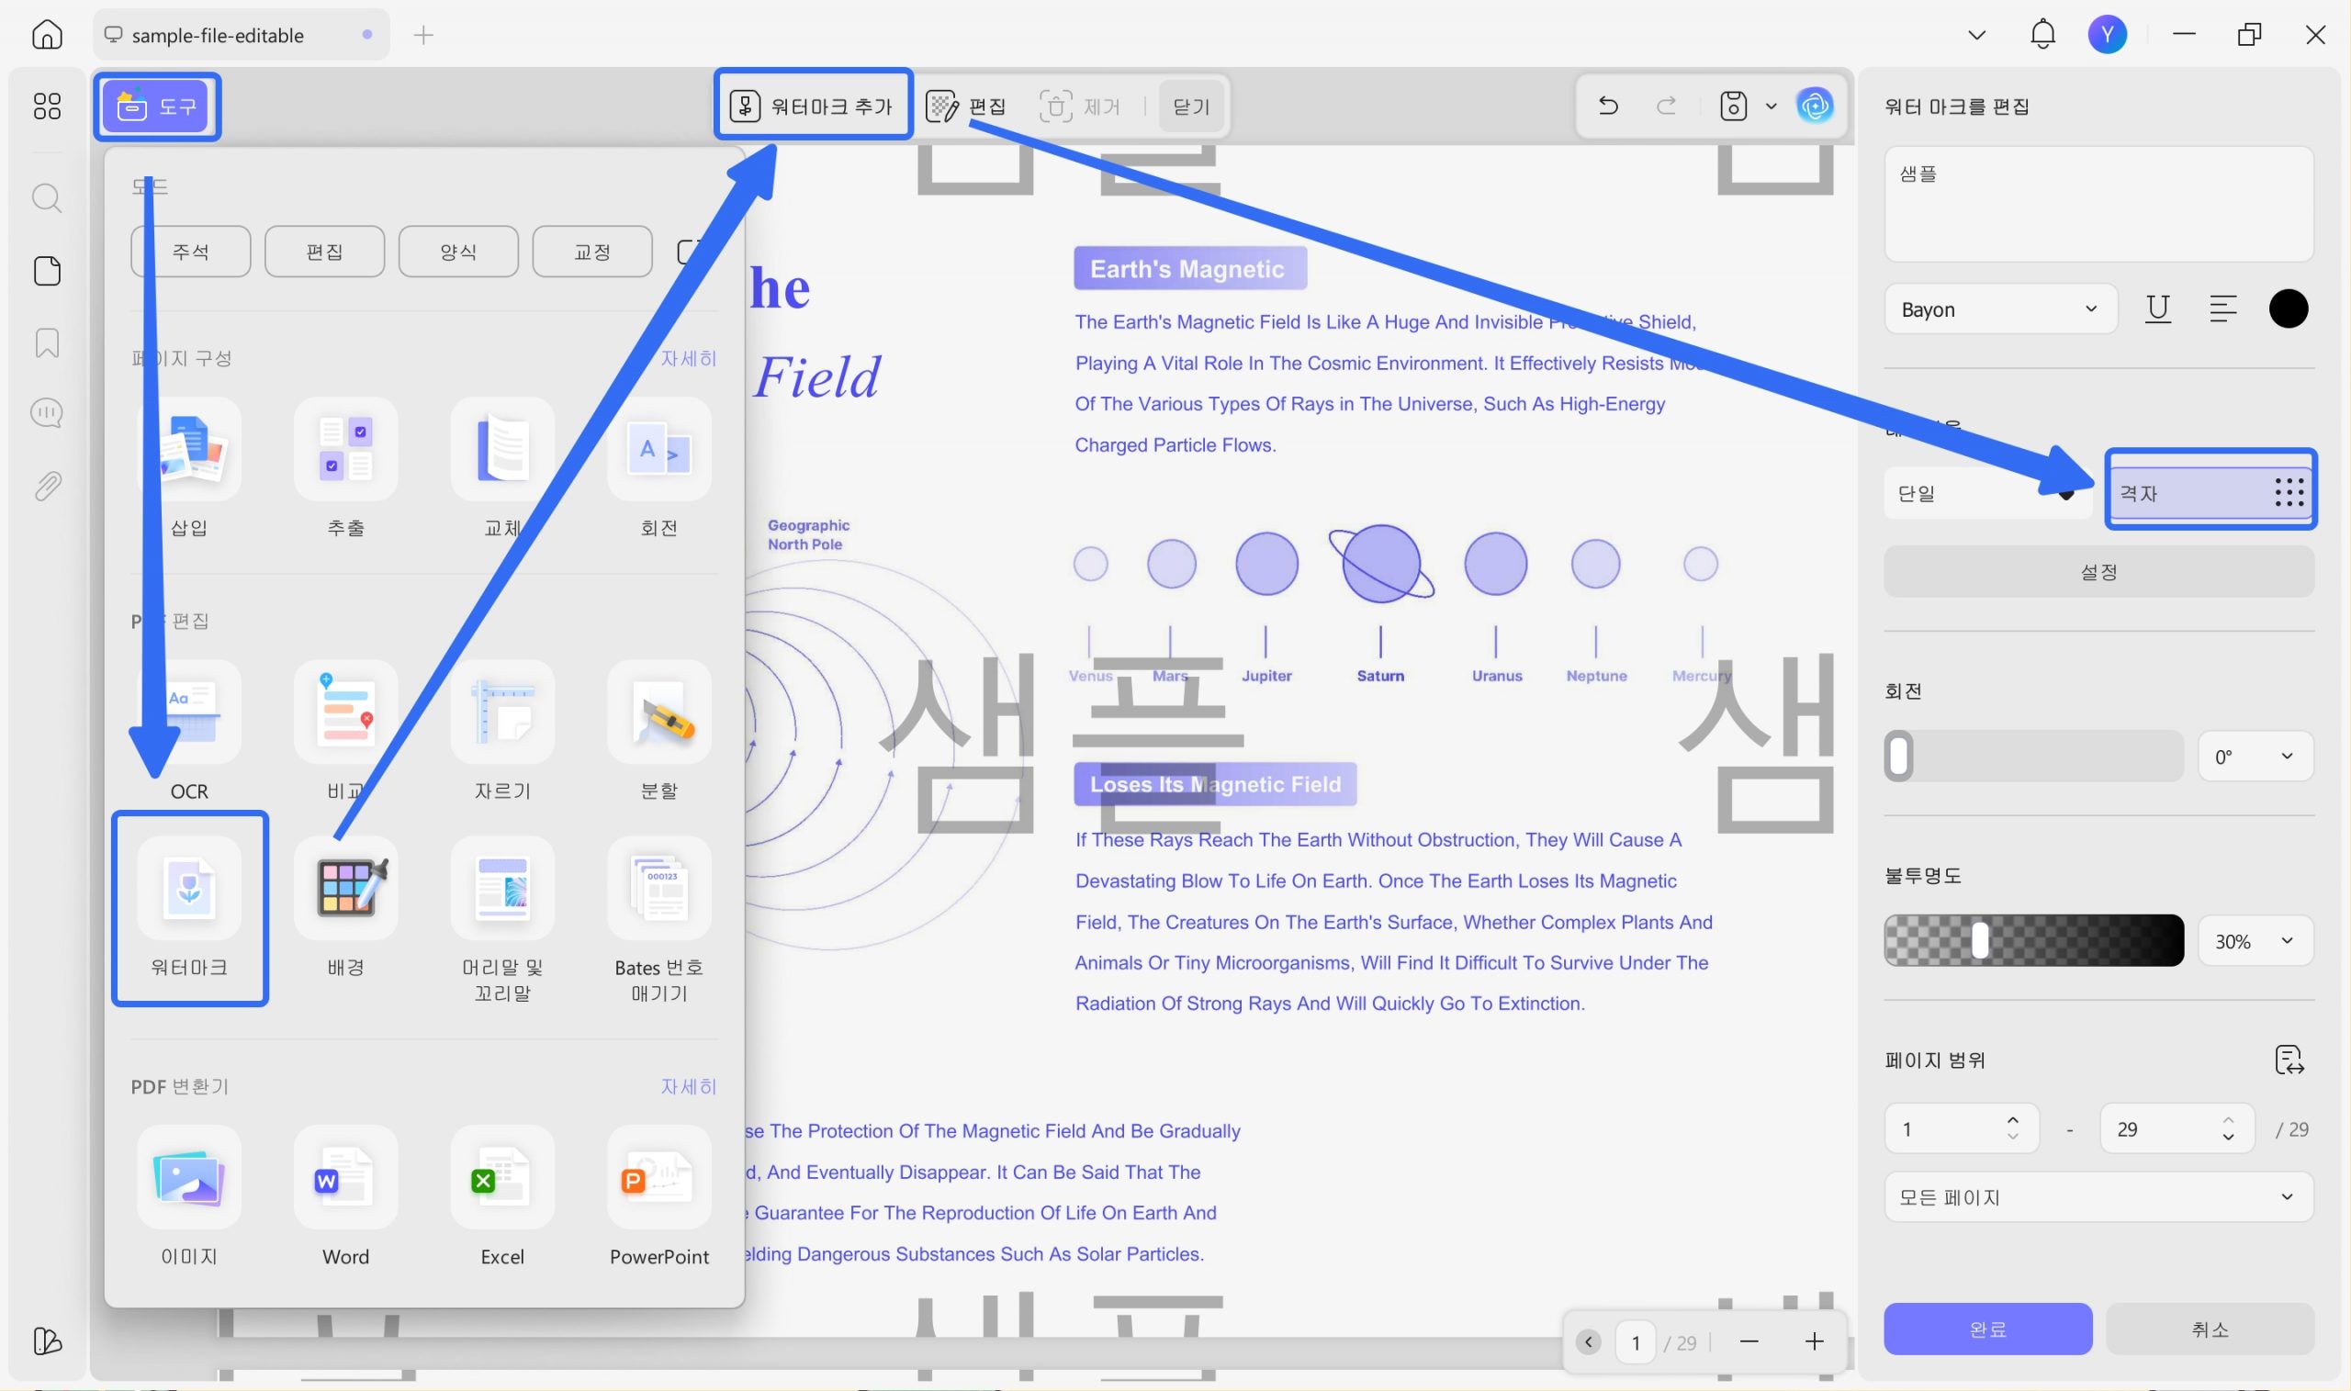This screenshot has height=1391, width=2351.
Task: Select the 추출 page tool
Action: point(346,468)
